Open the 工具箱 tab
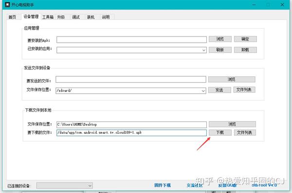Screen dimensions: 292x193 48,17
